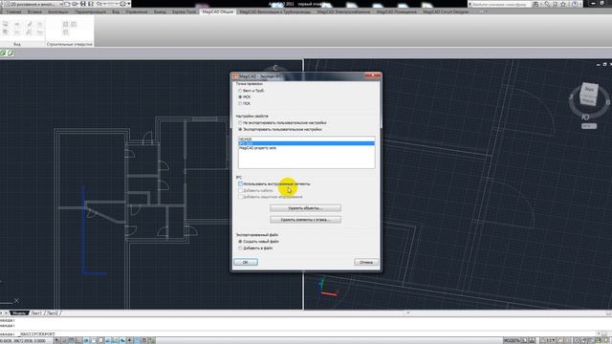Image resolution: width=612 pixels, height=344 pixels.
Task: Click the Undo icon in quick access toolbar
Action: click(99, 4)
